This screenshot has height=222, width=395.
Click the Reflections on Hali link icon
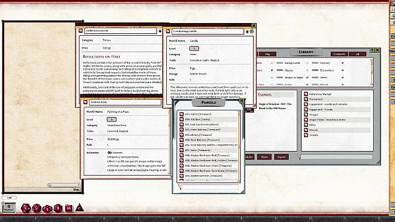point(81,31)
